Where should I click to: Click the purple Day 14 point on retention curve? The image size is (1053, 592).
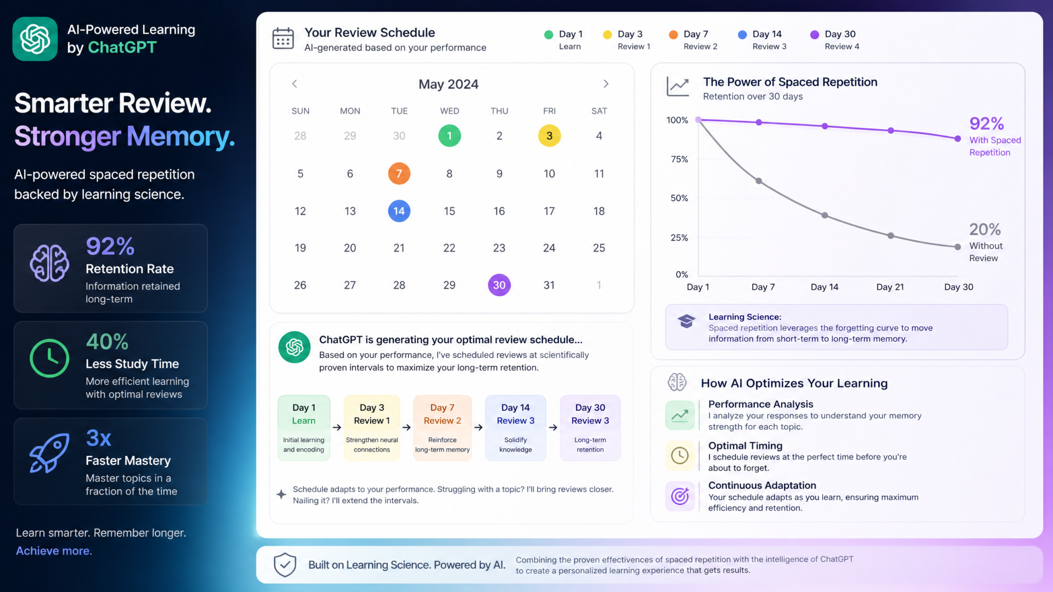pos(825,126)
